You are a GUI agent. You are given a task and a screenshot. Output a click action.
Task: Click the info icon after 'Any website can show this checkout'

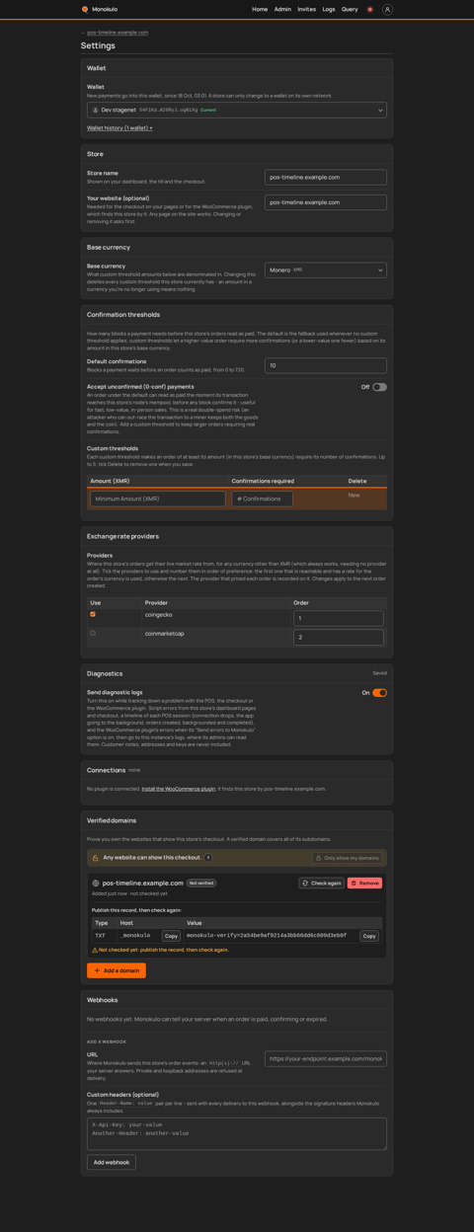208,858
